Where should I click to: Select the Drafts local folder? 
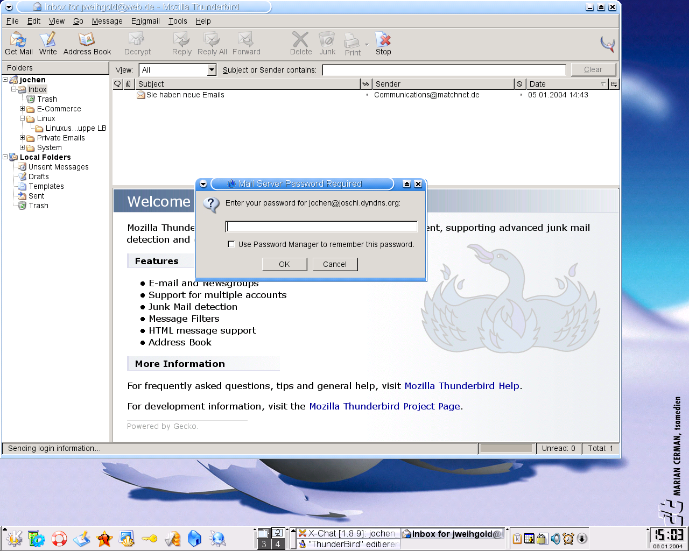tap(38, 176)
